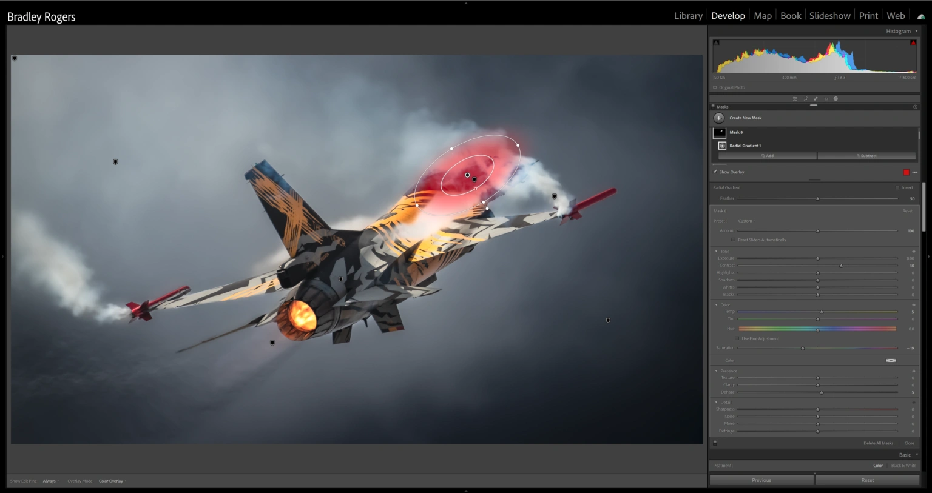Open the Map module
The image size is (932, 493).
point(763,16)
